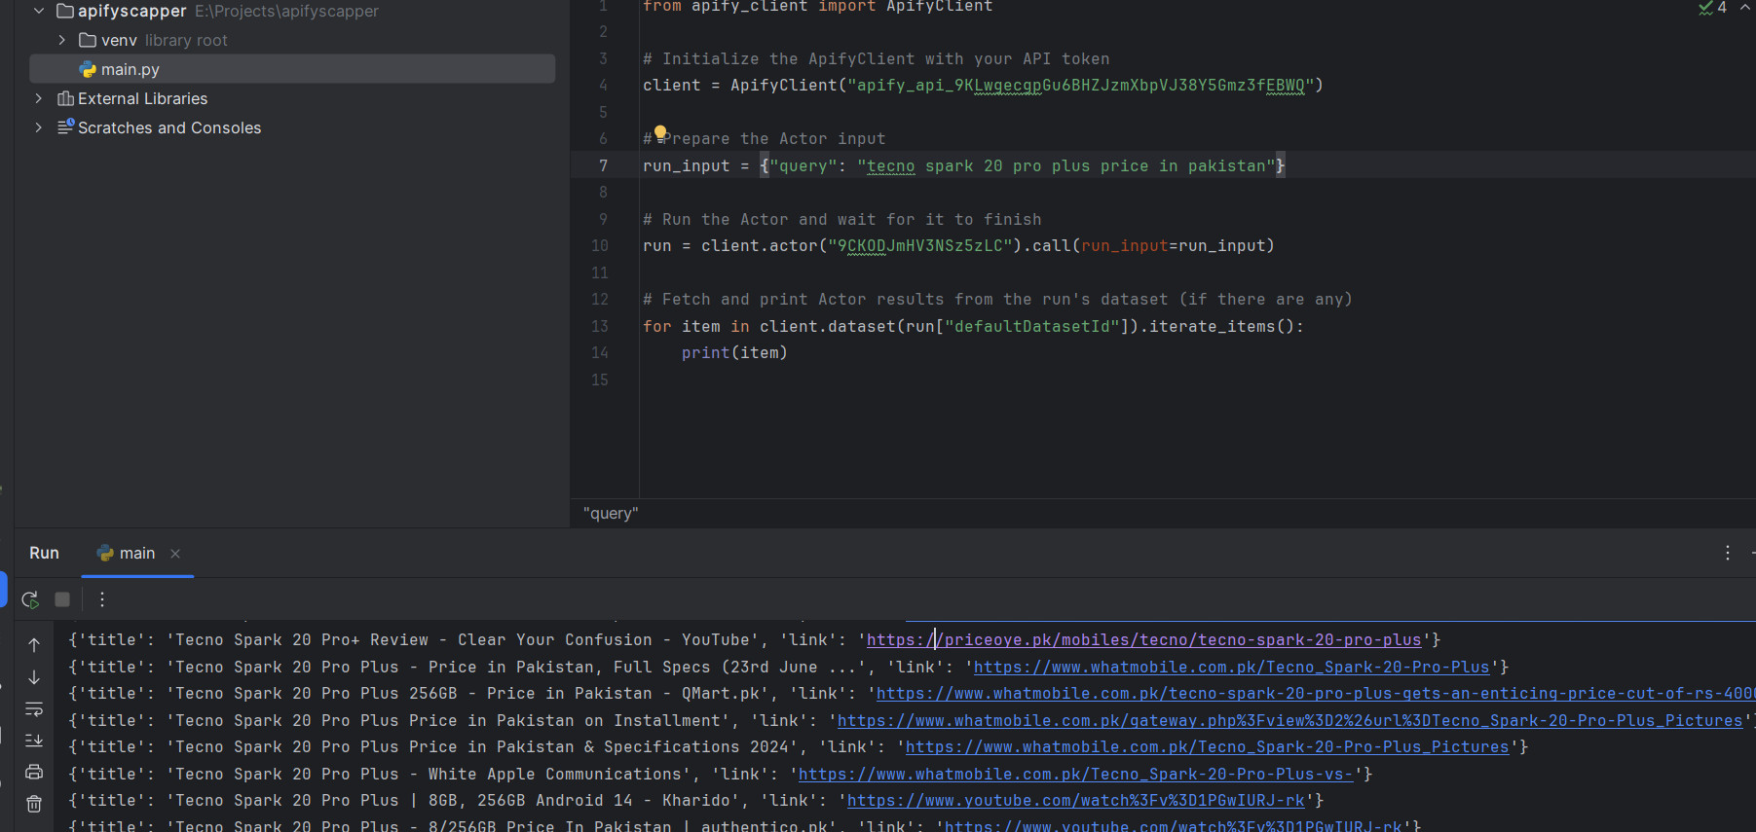Click the apifyscapper folder icon
1756x832 pixels.
tap(65, 11)
